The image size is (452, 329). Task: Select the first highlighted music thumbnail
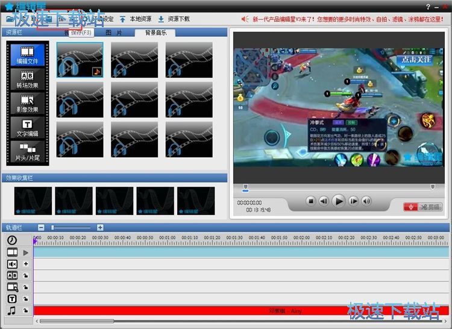pos(80,60)
